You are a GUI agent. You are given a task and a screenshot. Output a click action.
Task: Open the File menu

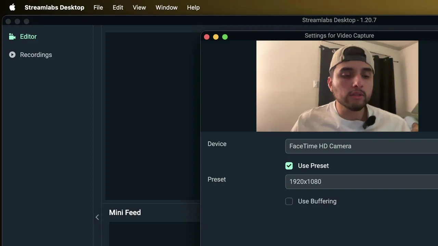click(98, 7)
